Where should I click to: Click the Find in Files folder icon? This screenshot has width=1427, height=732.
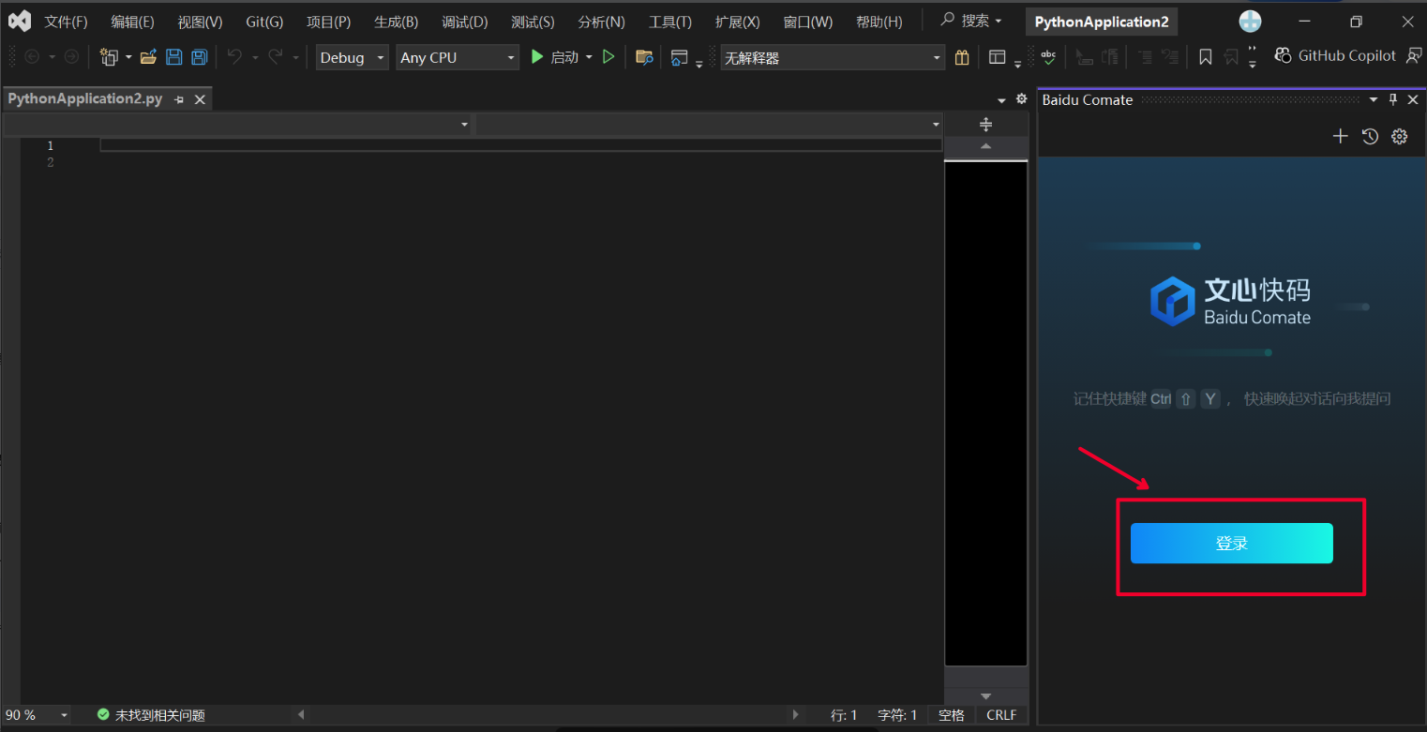pyautogui.click(x=644, y=57)
